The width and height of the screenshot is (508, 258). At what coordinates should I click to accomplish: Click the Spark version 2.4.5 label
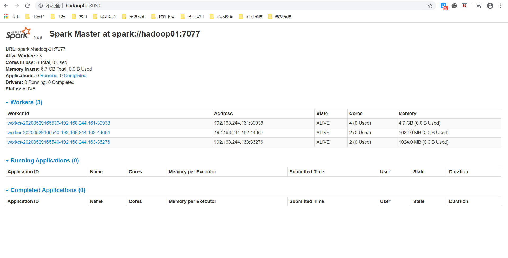[x=38, y=38]
